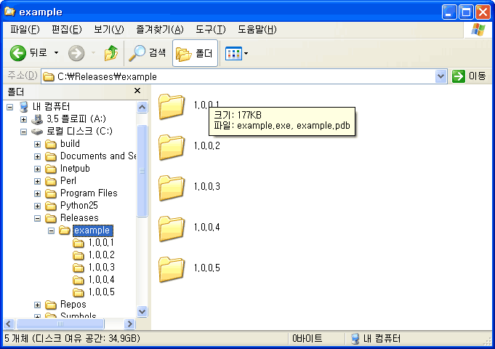The width and height of the screenshot is (495, 349).
Task: Click the C:\Releases\example address field
Action: click(x=240, y=76)
